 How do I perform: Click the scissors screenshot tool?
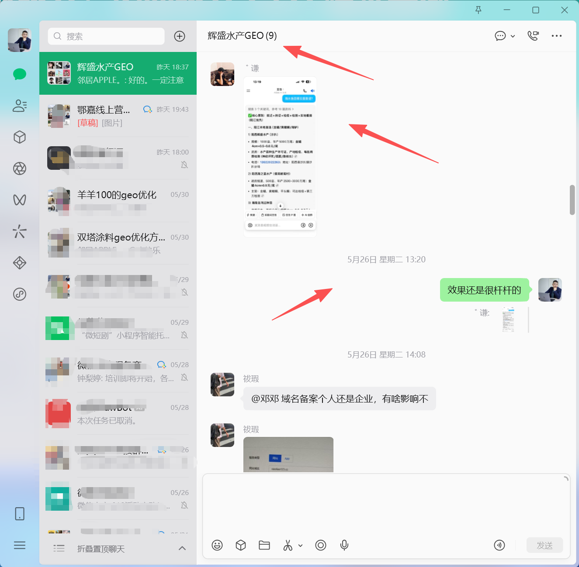tap(288, 545)
